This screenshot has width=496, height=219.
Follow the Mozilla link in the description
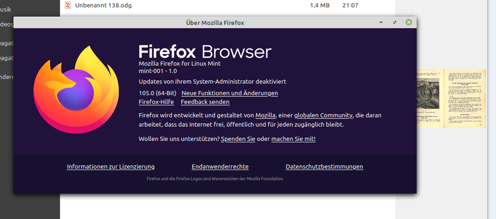[x=265, y=116]
